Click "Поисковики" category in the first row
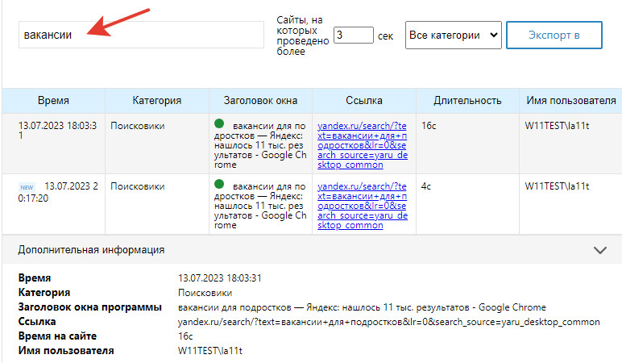 137,126
